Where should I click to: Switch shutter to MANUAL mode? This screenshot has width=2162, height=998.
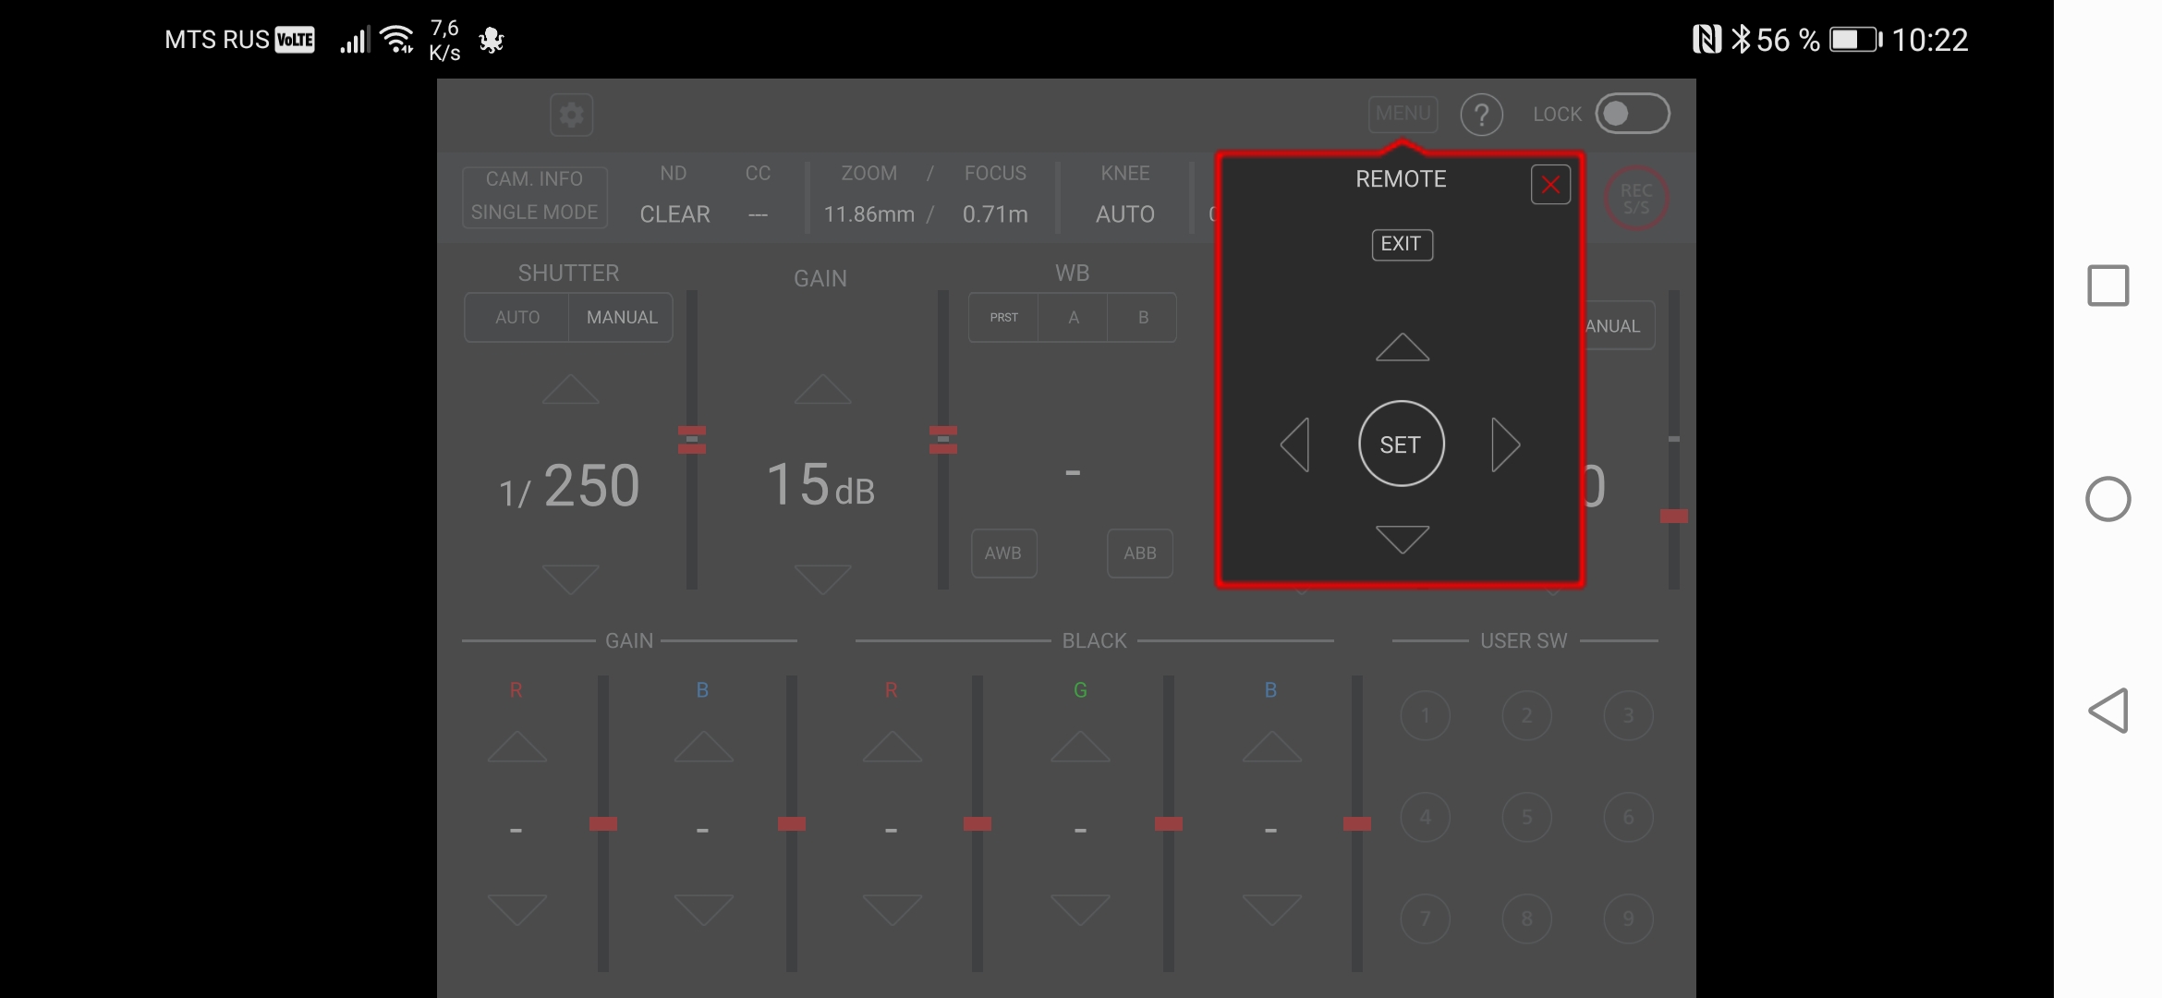pyautogui.click(x=622, y=318)
